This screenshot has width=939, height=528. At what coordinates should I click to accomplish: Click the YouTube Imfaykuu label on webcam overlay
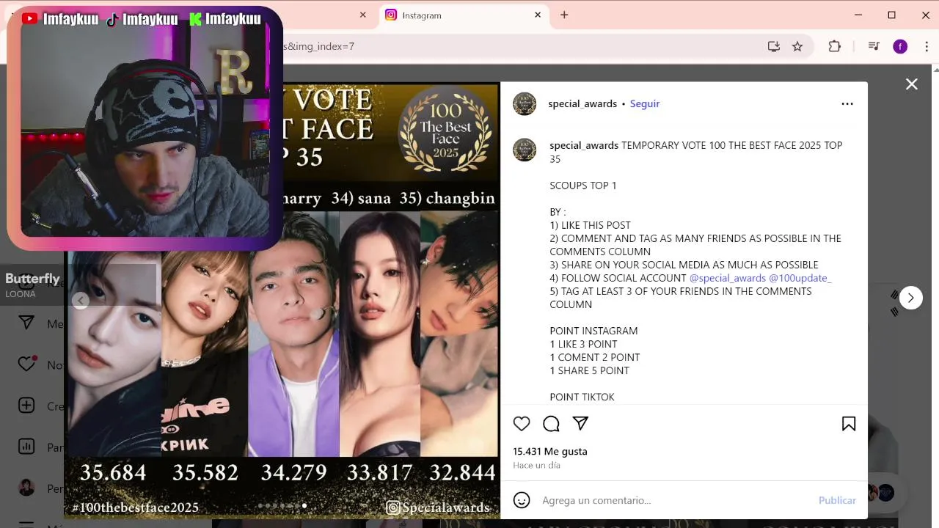point(60,19)
